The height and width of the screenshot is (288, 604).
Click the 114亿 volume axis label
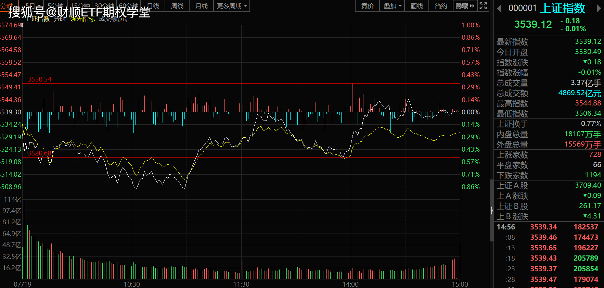(x=12, y=199)
